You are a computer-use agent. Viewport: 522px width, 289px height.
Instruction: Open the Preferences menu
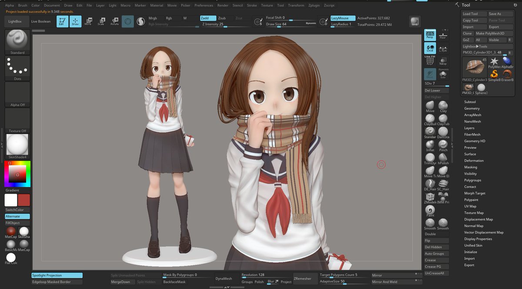coord(204,5)
